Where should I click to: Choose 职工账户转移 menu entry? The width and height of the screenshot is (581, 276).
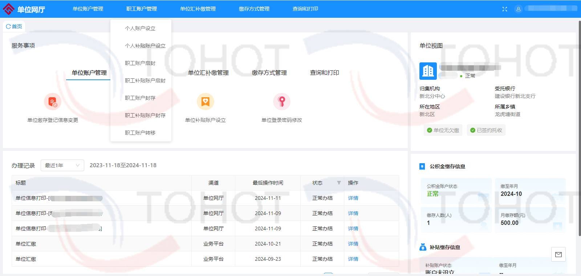[140, 133]
